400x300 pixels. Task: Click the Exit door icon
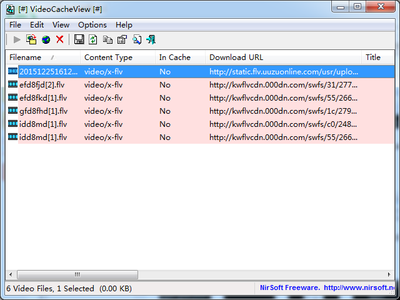151,40
